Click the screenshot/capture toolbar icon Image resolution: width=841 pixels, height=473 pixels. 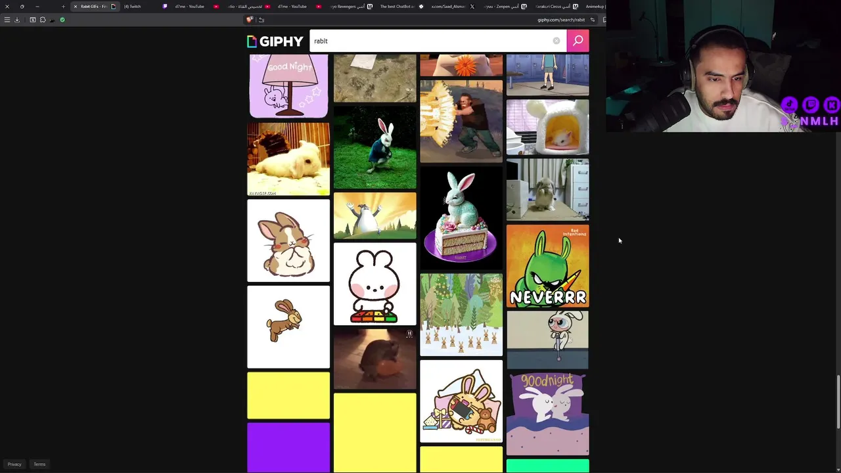click(33, 20)
